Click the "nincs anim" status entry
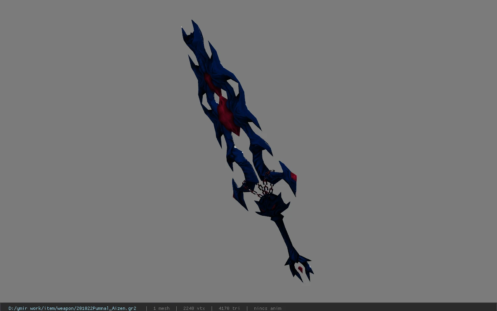Image resolution: width=497 pixels, height=311 pixels. 268,308
